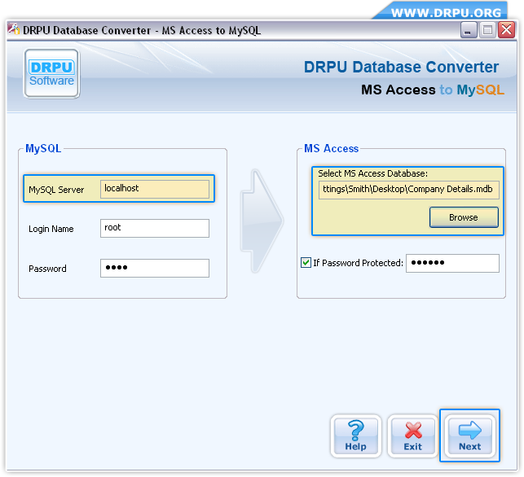Click the 'MS Access to MySQL' banner subtitle

click(433, 90)
